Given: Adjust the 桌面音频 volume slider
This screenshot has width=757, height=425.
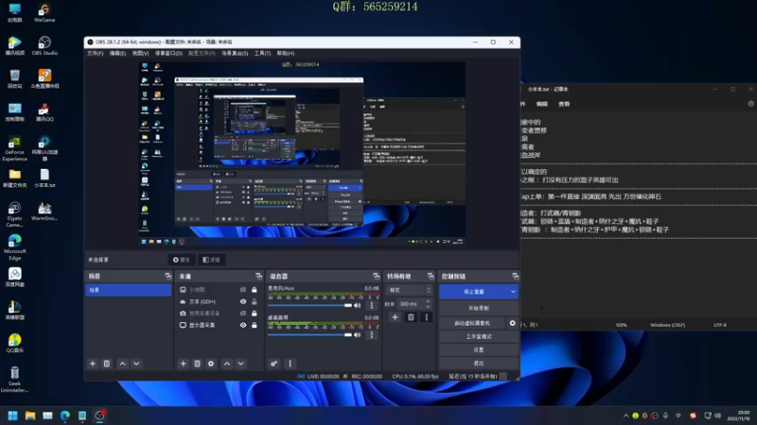Looking at the screenshot, I should [309, 335].
